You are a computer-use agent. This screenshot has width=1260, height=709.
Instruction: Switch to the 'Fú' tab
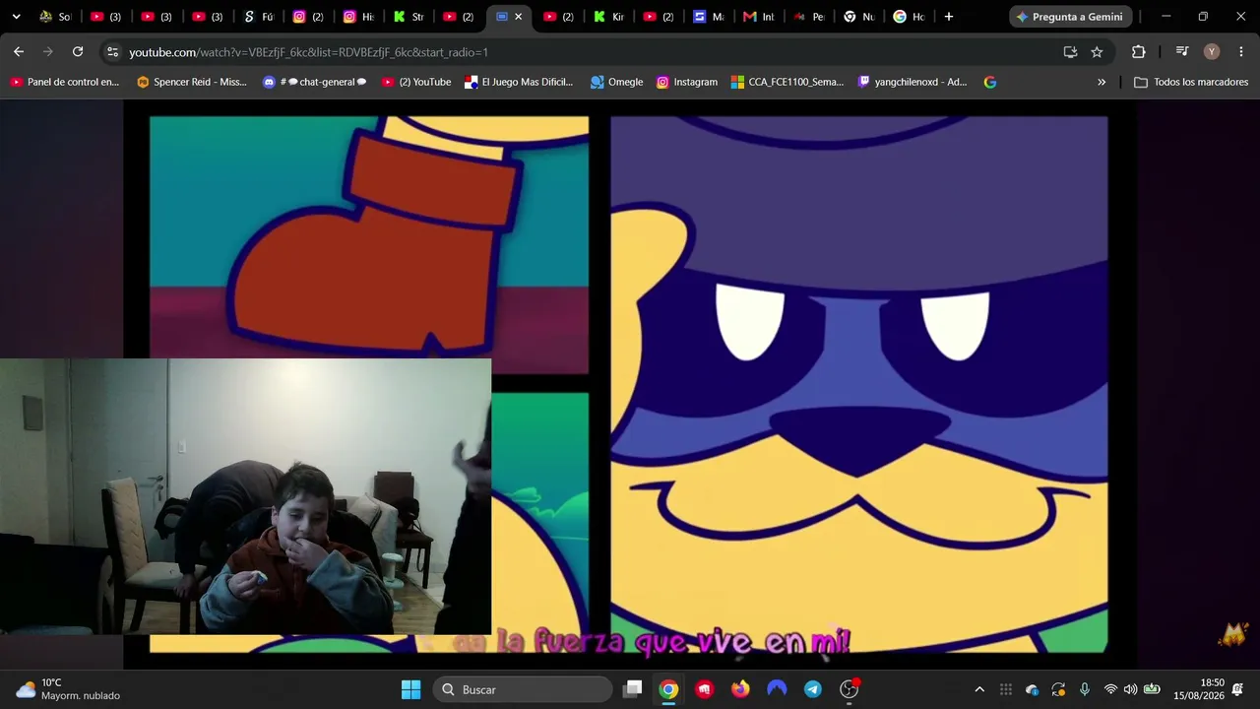click(259, 17)
